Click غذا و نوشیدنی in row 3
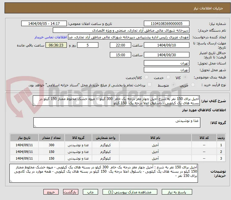231x200 pixels. pyautogui.click(x=78, y=158)
